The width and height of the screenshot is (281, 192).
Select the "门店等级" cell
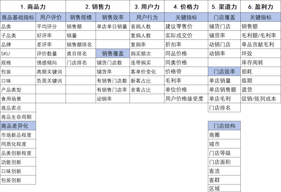point(224,153)
